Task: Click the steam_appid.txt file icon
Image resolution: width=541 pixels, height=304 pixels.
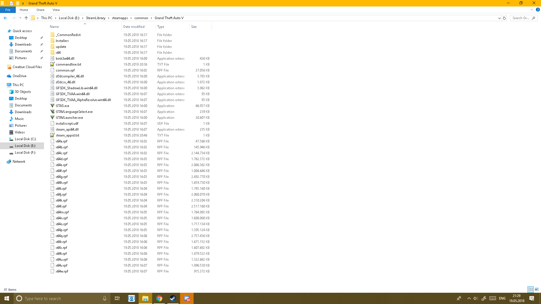Action: 52,135
